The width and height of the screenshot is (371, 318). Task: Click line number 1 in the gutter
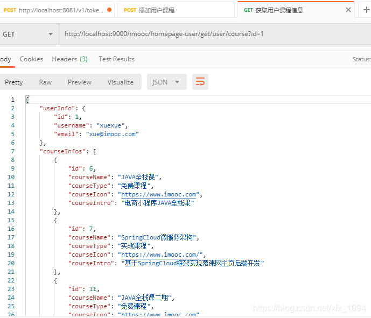(x=12, y=100)
